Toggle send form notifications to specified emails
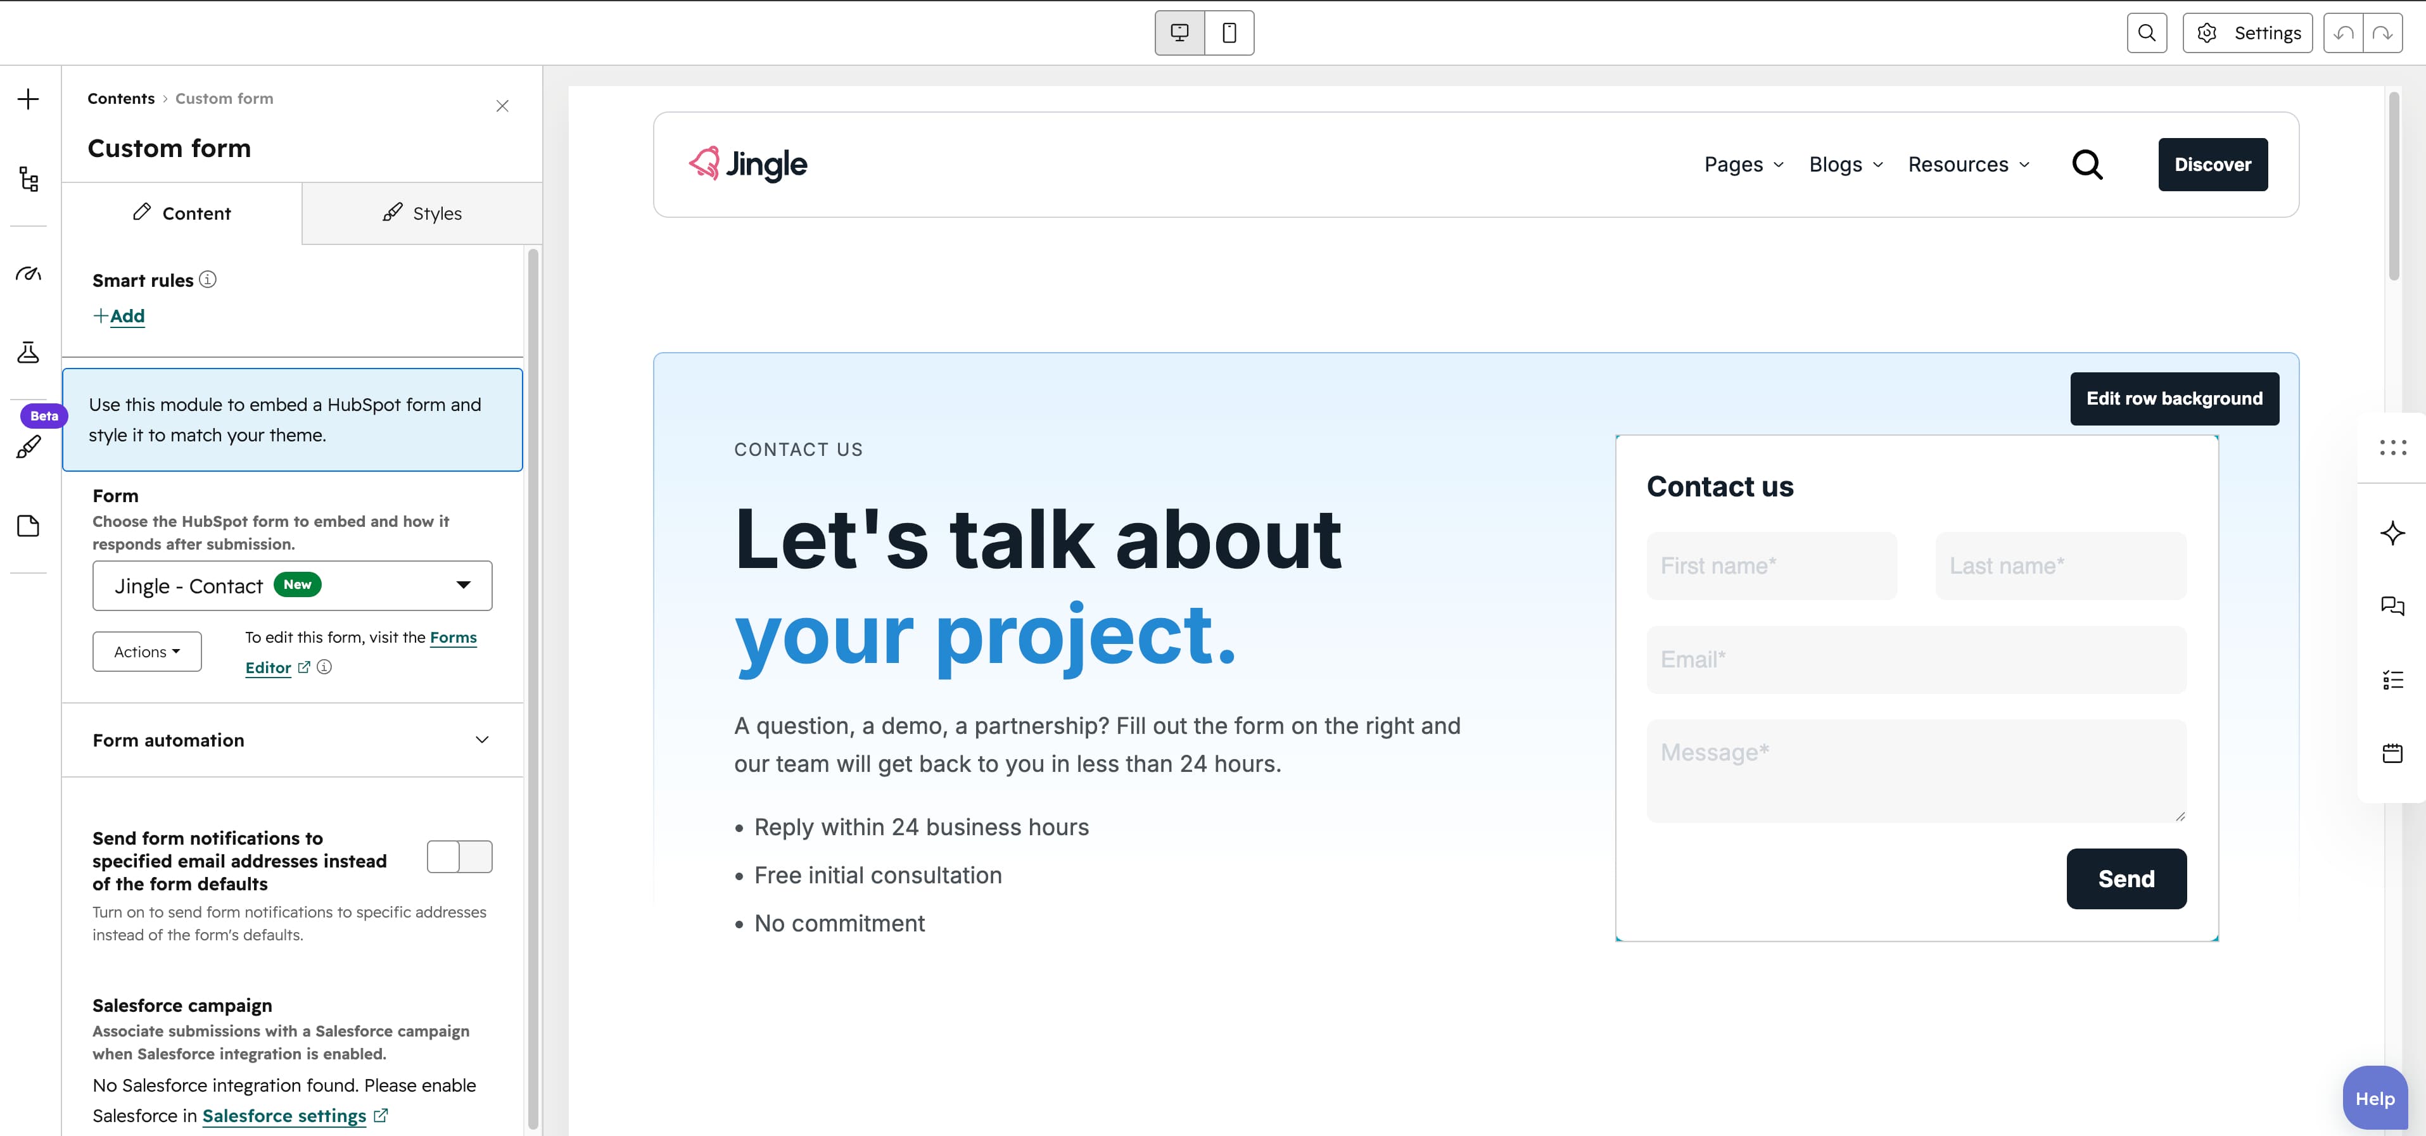2426x1136 pixels. click(x=460, y=857)
